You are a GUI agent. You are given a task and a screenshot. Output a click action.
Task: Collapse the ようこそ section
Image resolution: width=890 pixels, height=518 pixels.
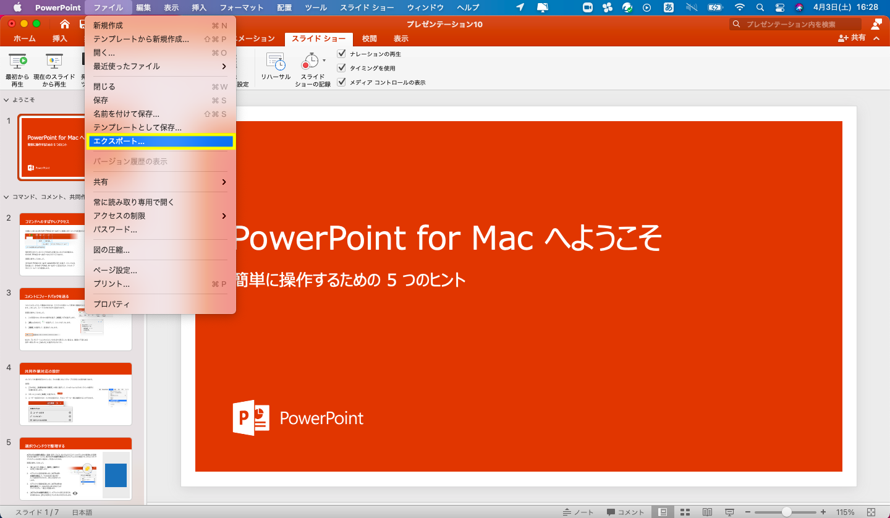pos(6,100)
